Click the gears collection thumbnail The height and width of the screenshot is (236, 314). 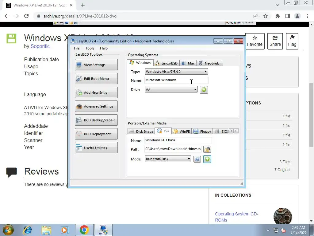(x=282, y=217)
